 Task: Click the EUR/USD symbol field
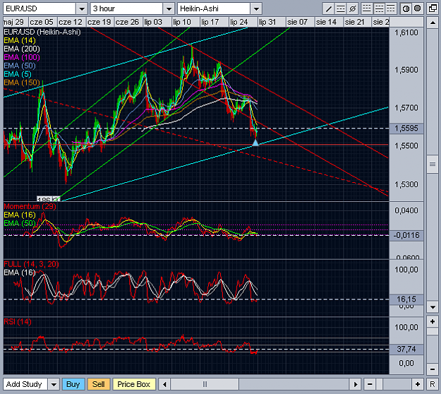pos(40,8)
